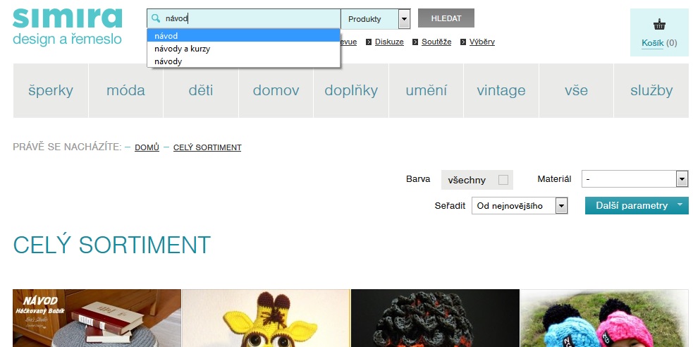Go to the Výběry link
Screen dimensions: 693x347
tap(482, 42)
